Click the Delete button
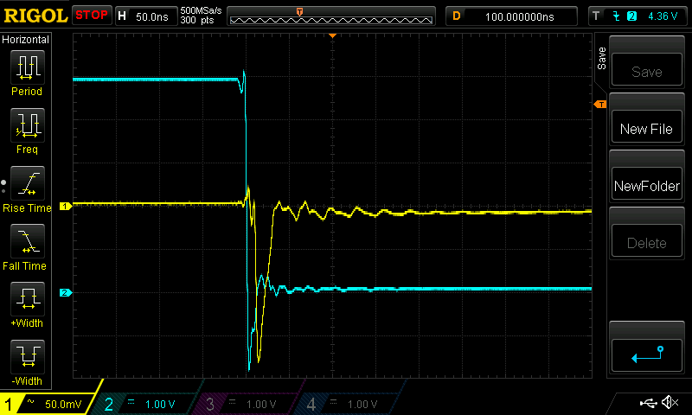The height and width of the screenshot is (415, 692). [647, 241]
